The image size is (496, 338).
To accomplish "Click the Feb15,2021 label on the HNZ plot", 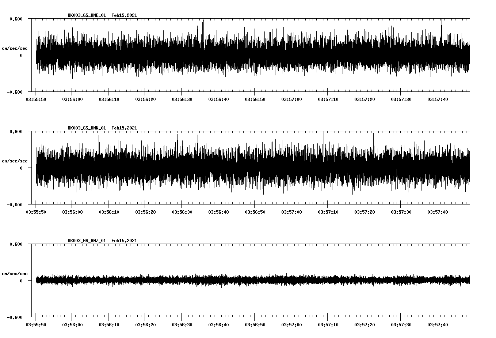I will [x=125, y=241].
